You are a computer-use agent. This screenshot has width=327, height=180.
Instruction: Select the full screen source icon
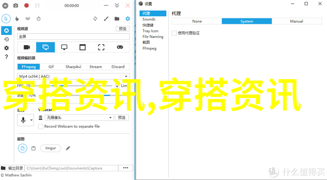46,47
